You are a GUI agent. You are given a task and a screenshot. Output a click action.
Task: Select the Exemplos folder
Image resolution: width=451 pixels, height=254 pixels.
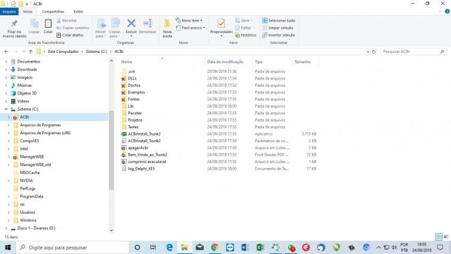137,92
